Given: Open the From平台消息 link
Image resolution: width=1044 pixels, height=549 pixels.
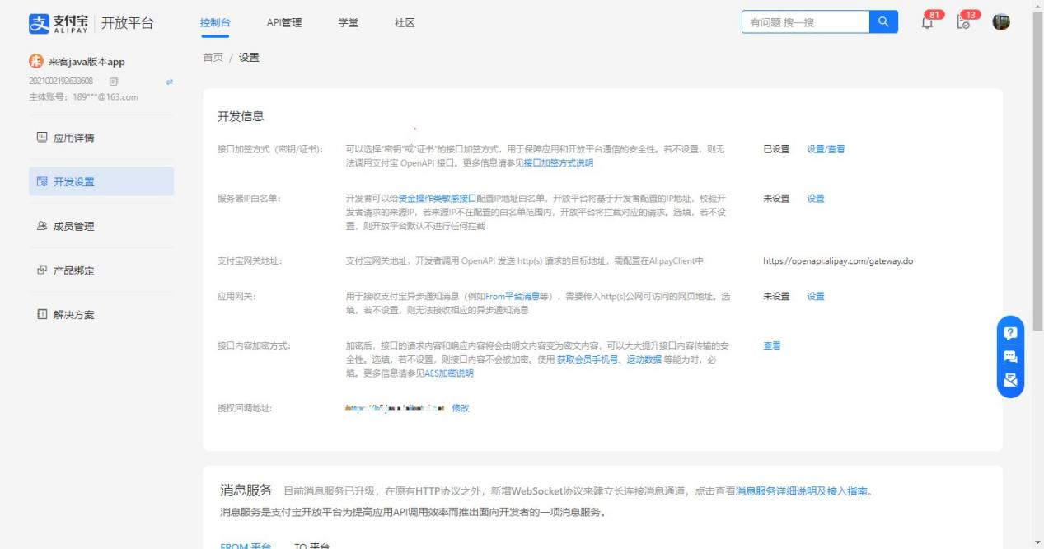Looking at the screenshot, I should [512, 296].
